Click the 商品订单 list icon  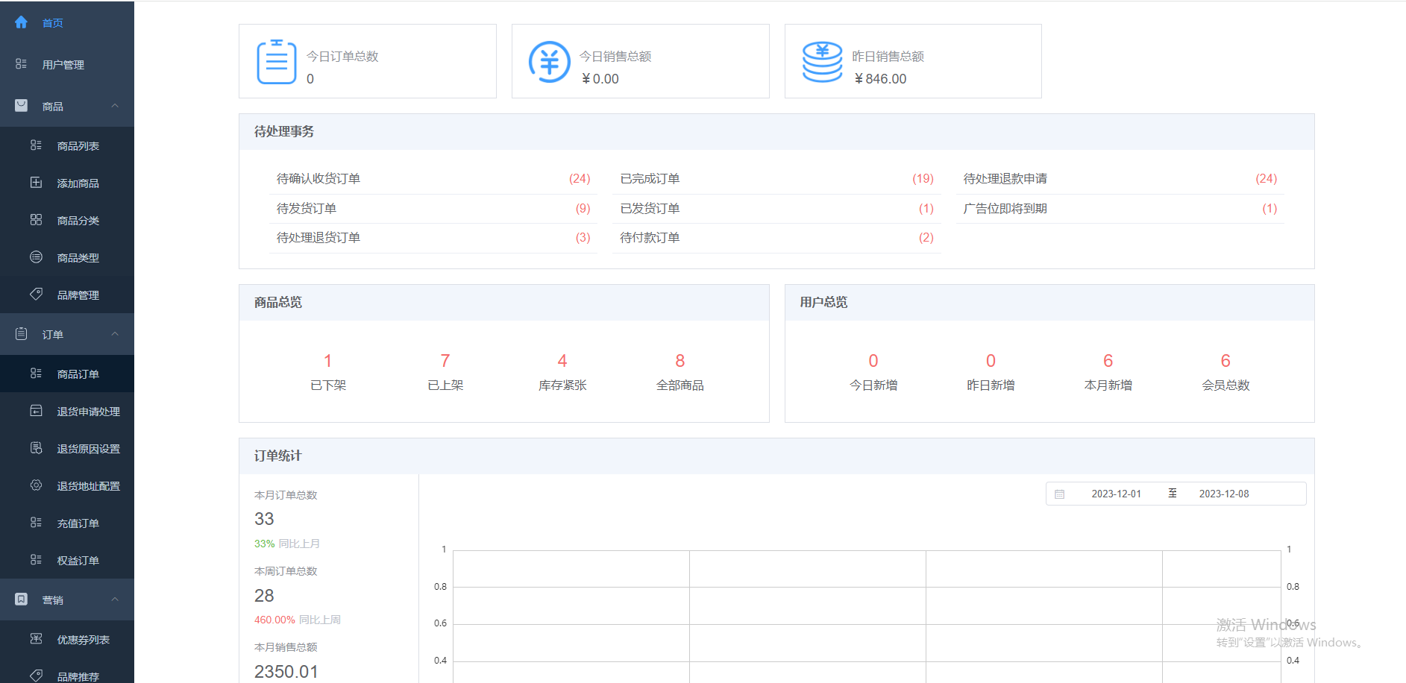36,374
